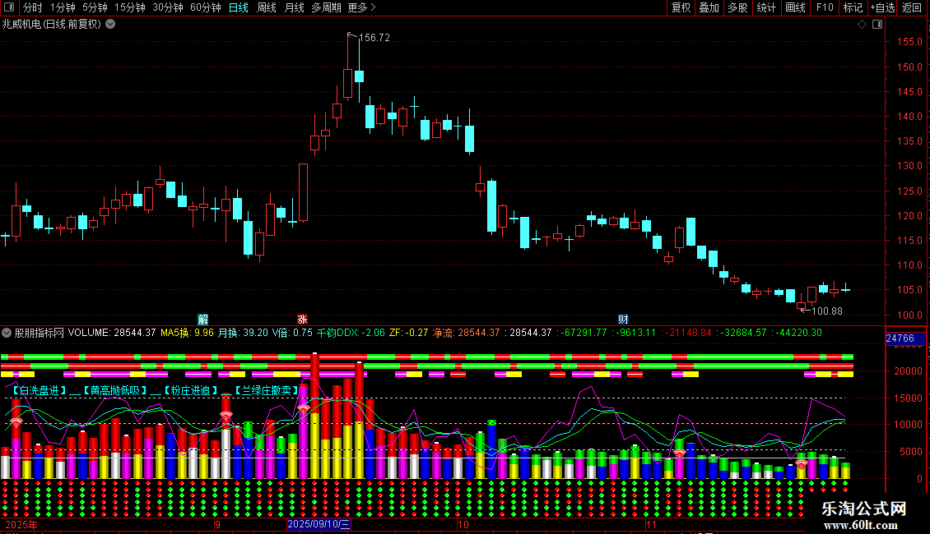The width and height of the screenshot is (930, 534).
Task: Open the 画线 drawing tools
Action: 795,7
